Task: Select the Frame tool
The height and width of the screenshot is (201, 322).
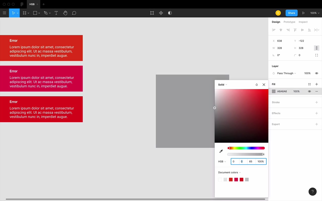Action: (x=24, y=13)
